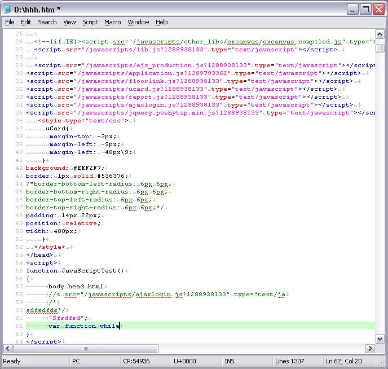Click the excanvas.compiled.js comment line
Screen dimensions: 388x369
pyautogui.click(x=205, y=42)
